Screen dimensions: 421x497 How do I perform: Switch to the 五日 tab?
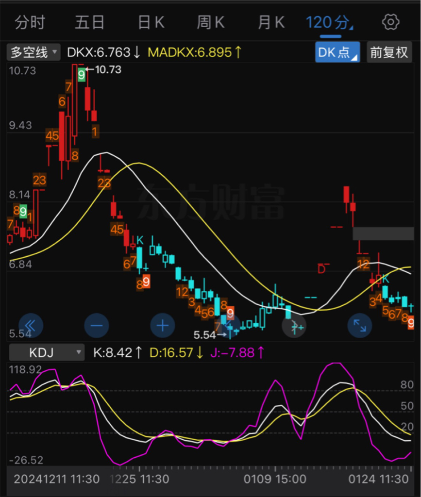pyautogui.click(x=90, y=22)
